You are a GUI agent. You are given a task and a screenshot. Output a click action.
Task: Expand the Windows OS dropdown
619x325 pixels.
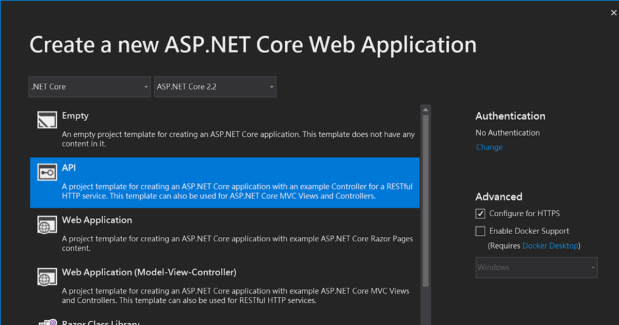coord(536,267)
